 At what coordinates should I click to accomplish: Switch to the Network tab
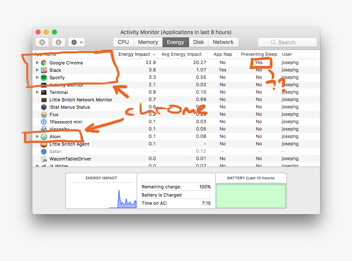pos(223,42)
